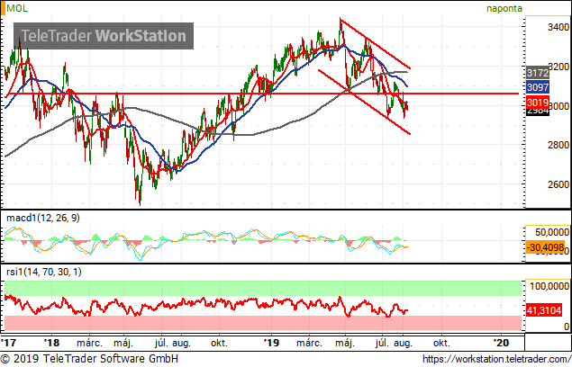Screen dimensions: 572x367
Task: Click the TeleTrader WorkStation watermark logo
Action: [x=104, y=36]
